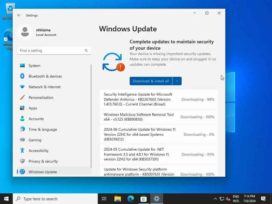Expand the Download & install all dropdown arrow

177,81
